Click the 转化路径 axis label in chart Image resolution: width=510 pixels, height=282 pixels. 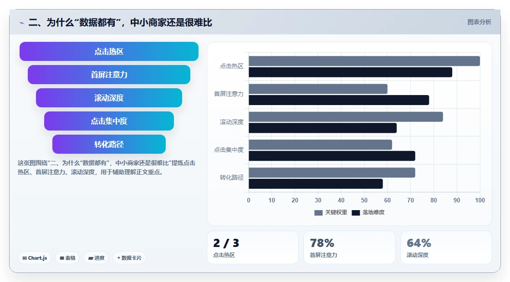tap(232, 177)
